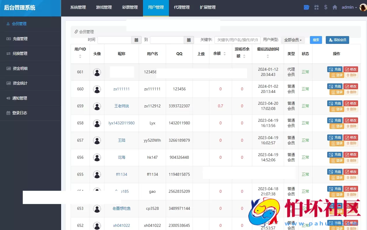This screenshot has width=367, height=230.
Task: Click the 添加会员 add member button
Action: click(x=337, y=40)
